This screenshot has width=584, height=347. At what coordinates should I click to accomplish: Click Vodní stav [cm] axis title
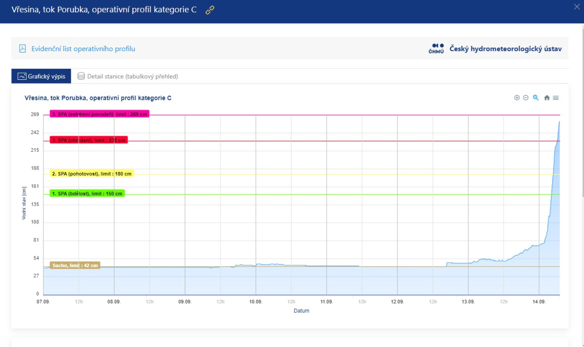(x=24, y=204)
